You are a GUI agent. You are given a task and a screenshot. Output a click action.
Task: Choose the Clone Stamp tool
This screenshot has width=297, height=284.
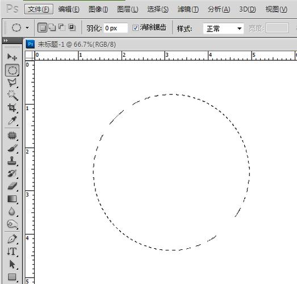pyautogui.click(x=12, y=161)
